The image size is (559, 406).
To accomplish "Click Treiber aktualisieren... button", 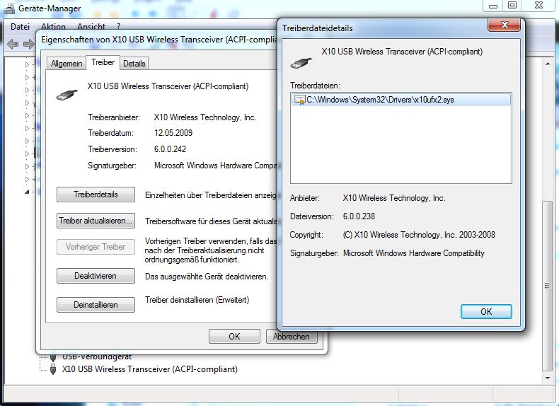I will point(96,221).
